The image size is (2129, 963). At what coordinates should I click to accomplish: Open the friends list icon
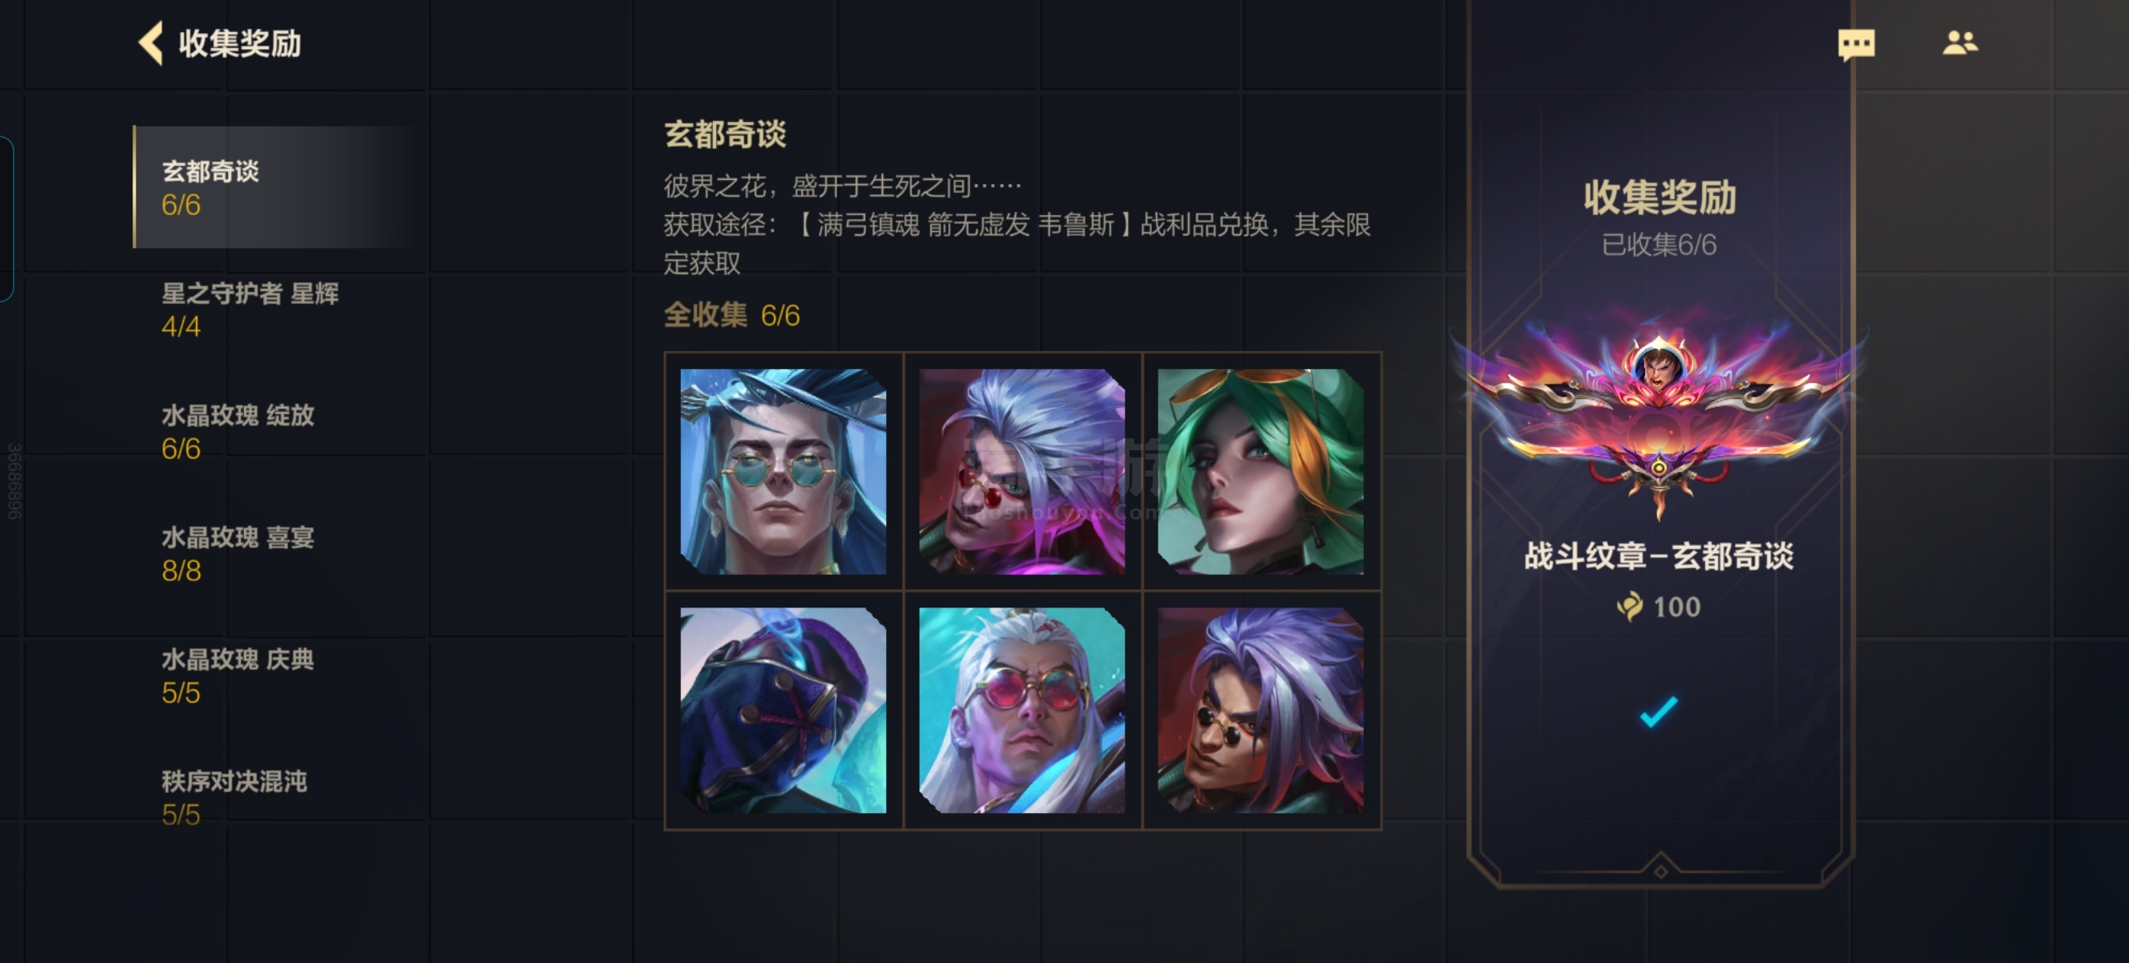(1960, 42)
